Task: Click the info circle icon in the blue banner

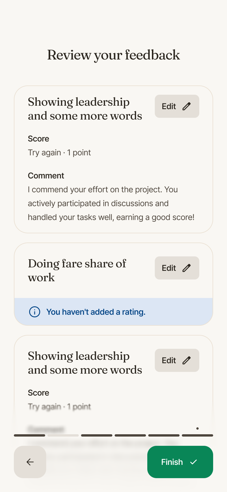Action: [35, 312]
